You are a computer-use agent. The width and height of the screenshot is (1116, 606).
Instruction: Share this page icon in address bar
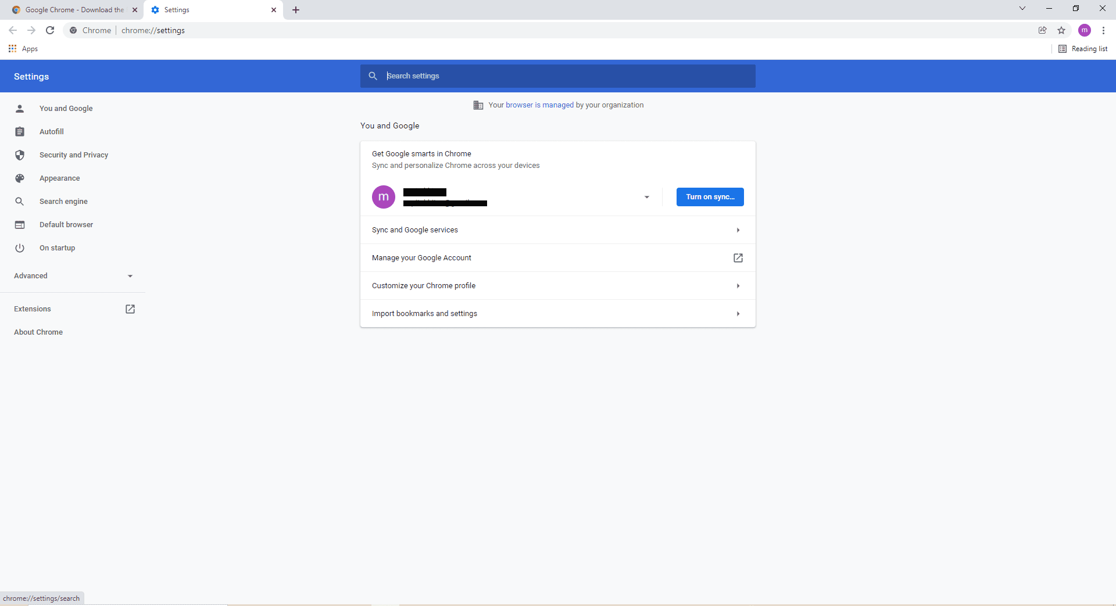(1043, 30)
